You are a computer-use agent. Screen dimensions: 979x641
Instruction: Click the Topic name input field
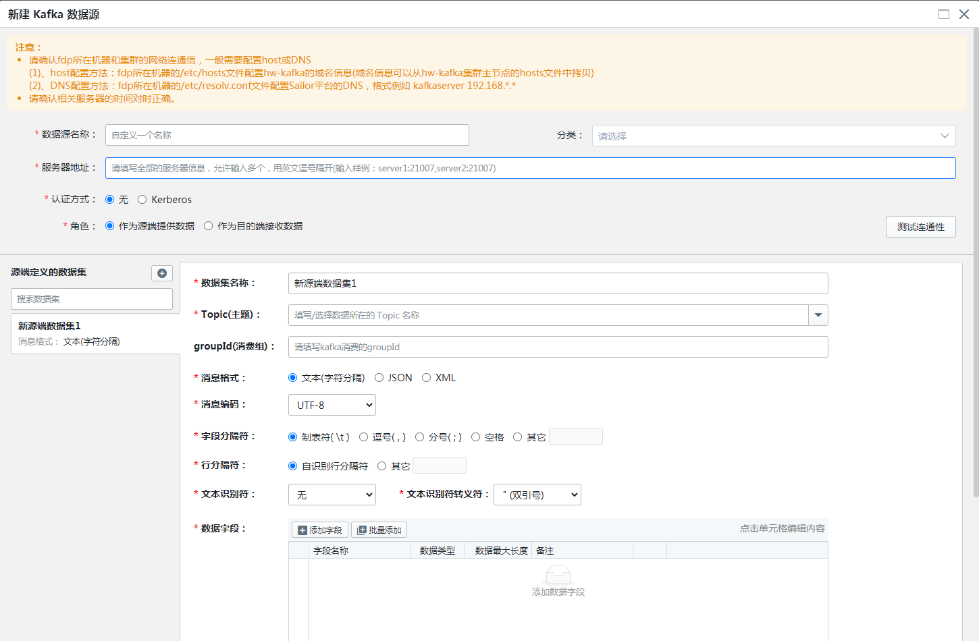[548, 315]
